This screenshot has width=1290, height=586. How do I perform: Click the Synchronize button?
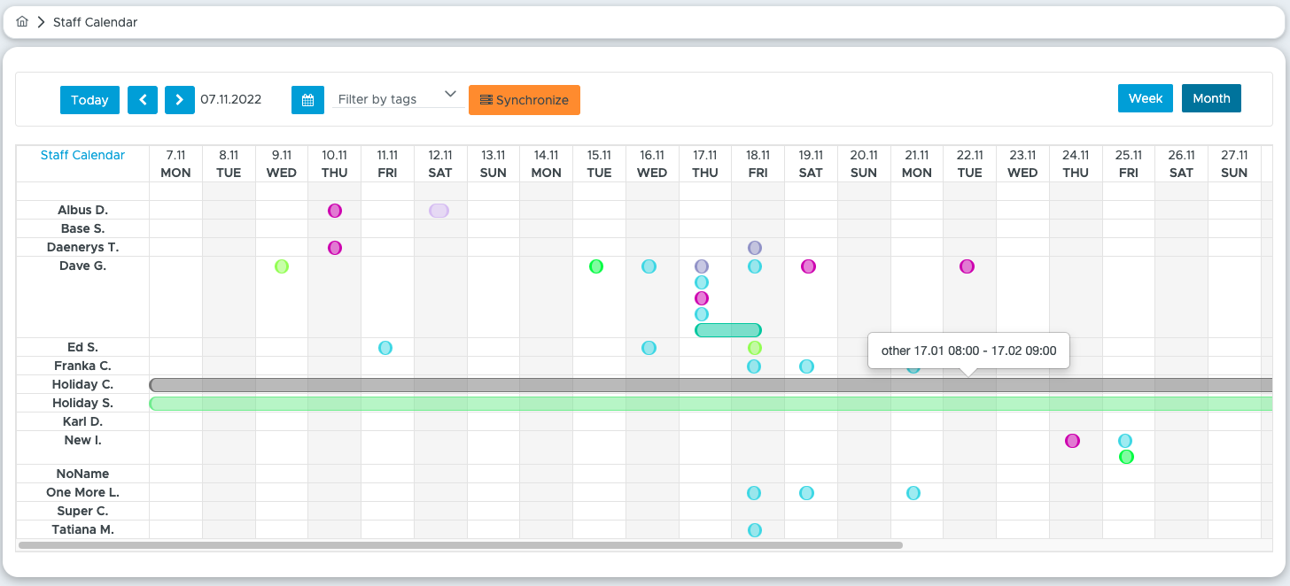525,100
